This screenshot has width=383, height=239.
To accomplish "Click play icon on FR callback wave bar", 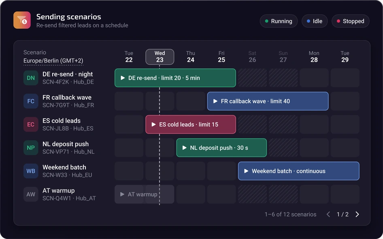I will [215, 101].
